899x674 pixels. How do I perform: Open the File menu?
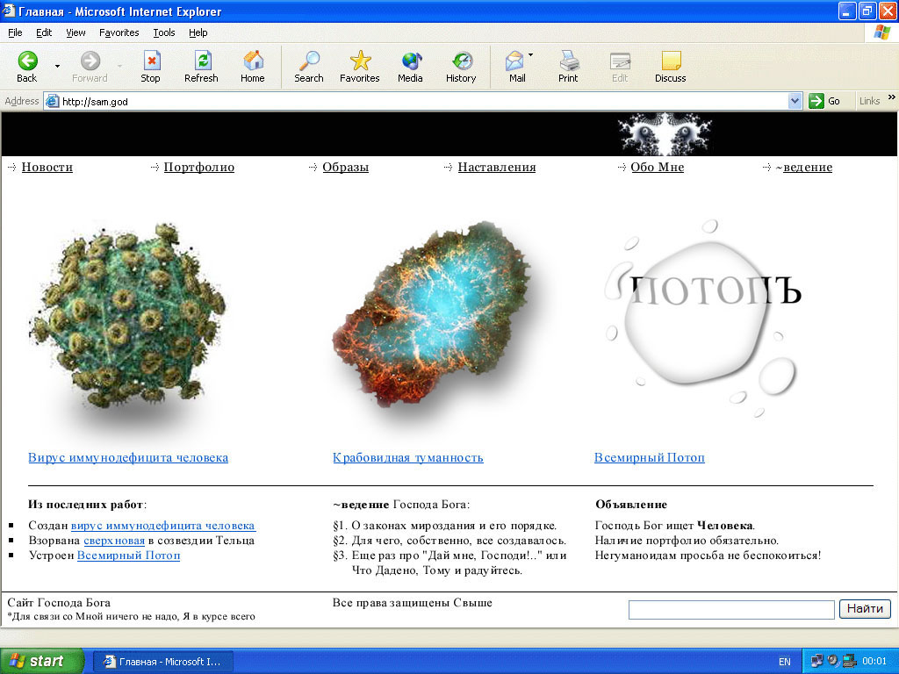[x=15, y=32]
